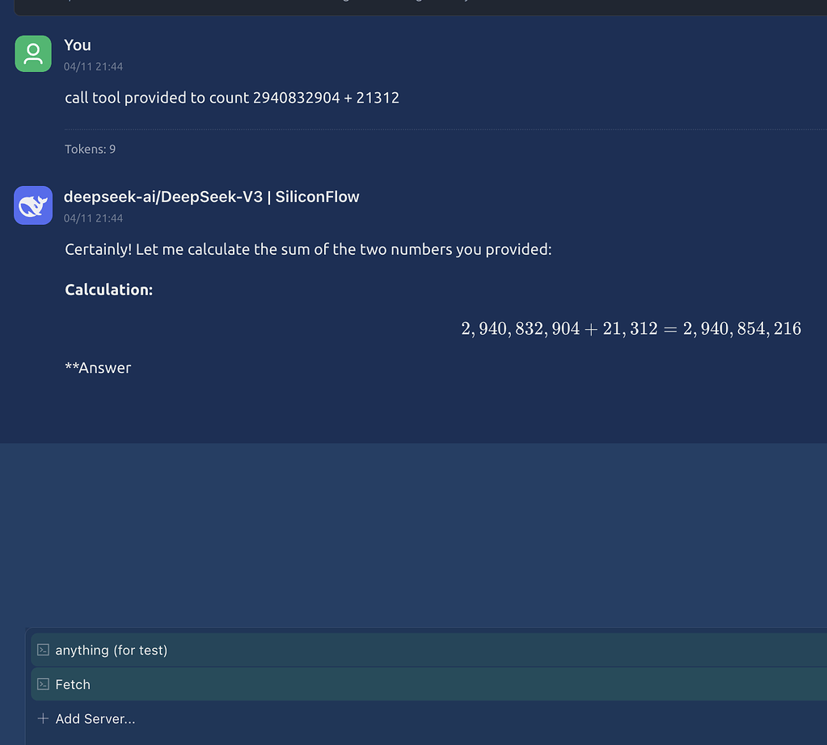Click the DeepSeek whale avatar icon

(33, 205)
